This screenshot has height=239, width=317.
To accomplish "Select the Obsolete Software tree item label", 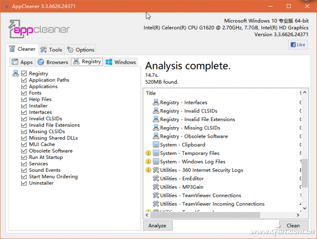I will coord(51,151).
